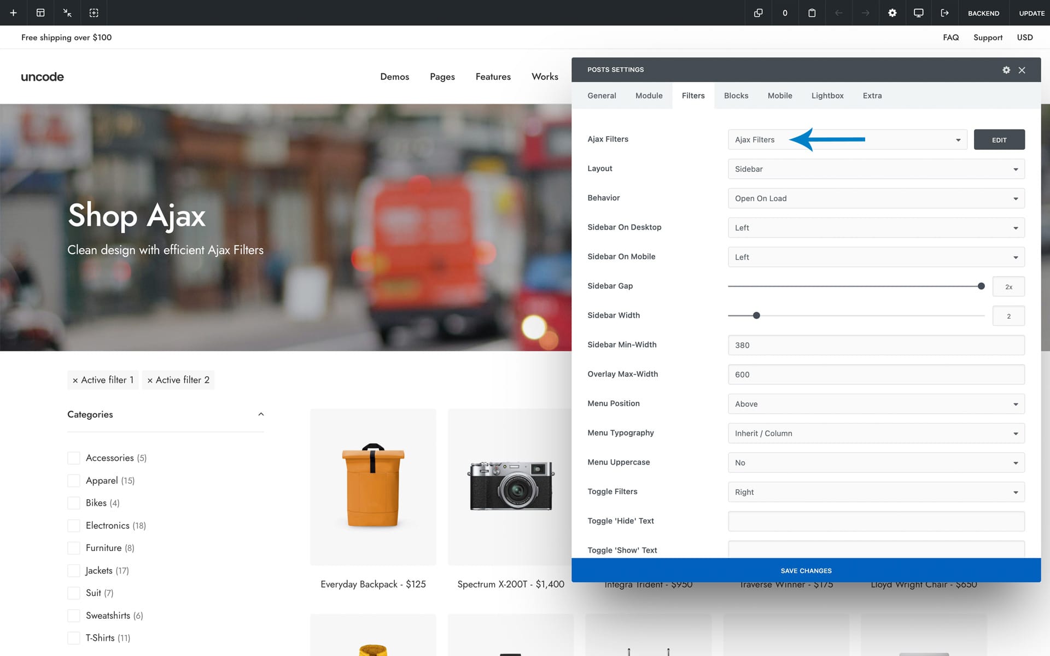Enable the Jackets filter checkbox
1050x656 pixels.
pyautogui.click(x=74, y=571)
